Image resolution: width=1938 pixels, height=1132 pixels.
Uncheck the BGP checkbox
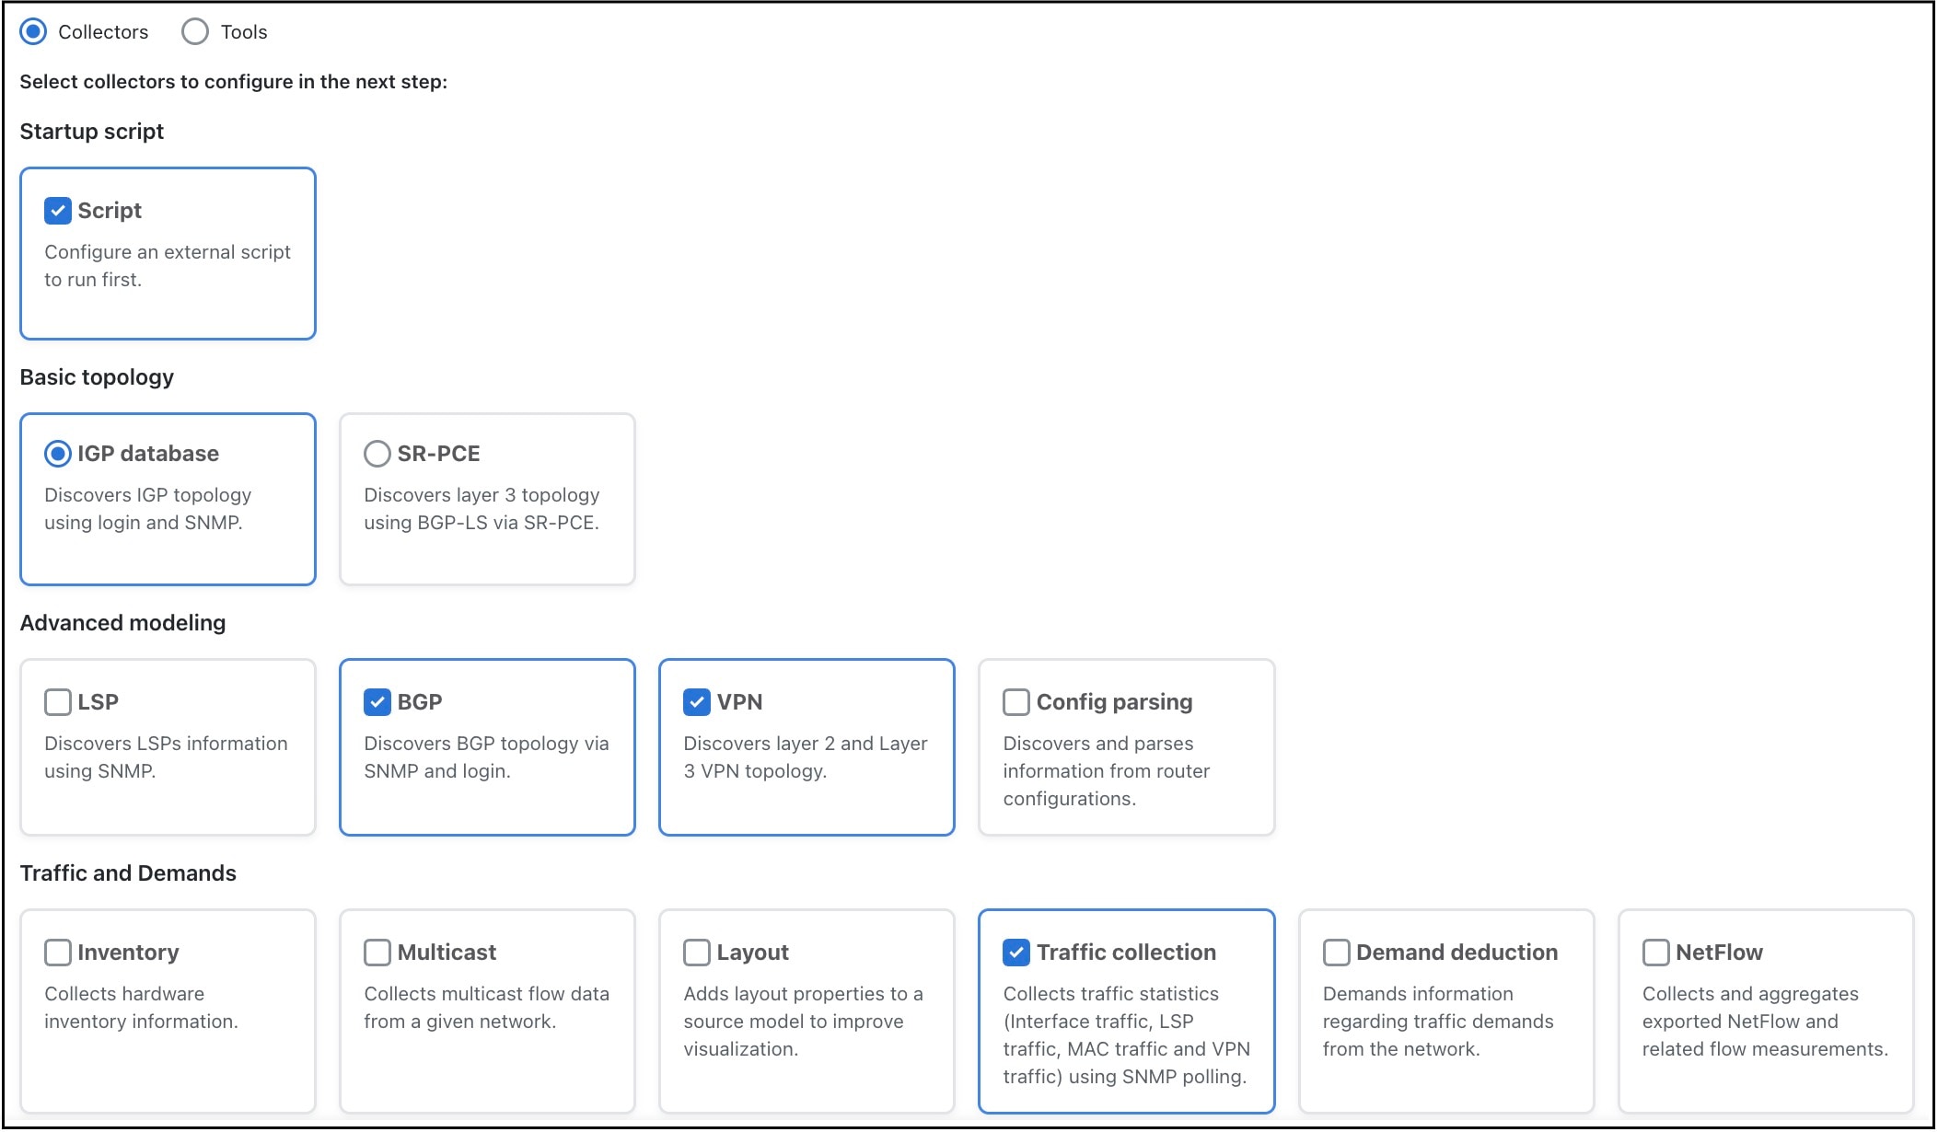coord(377,702)
